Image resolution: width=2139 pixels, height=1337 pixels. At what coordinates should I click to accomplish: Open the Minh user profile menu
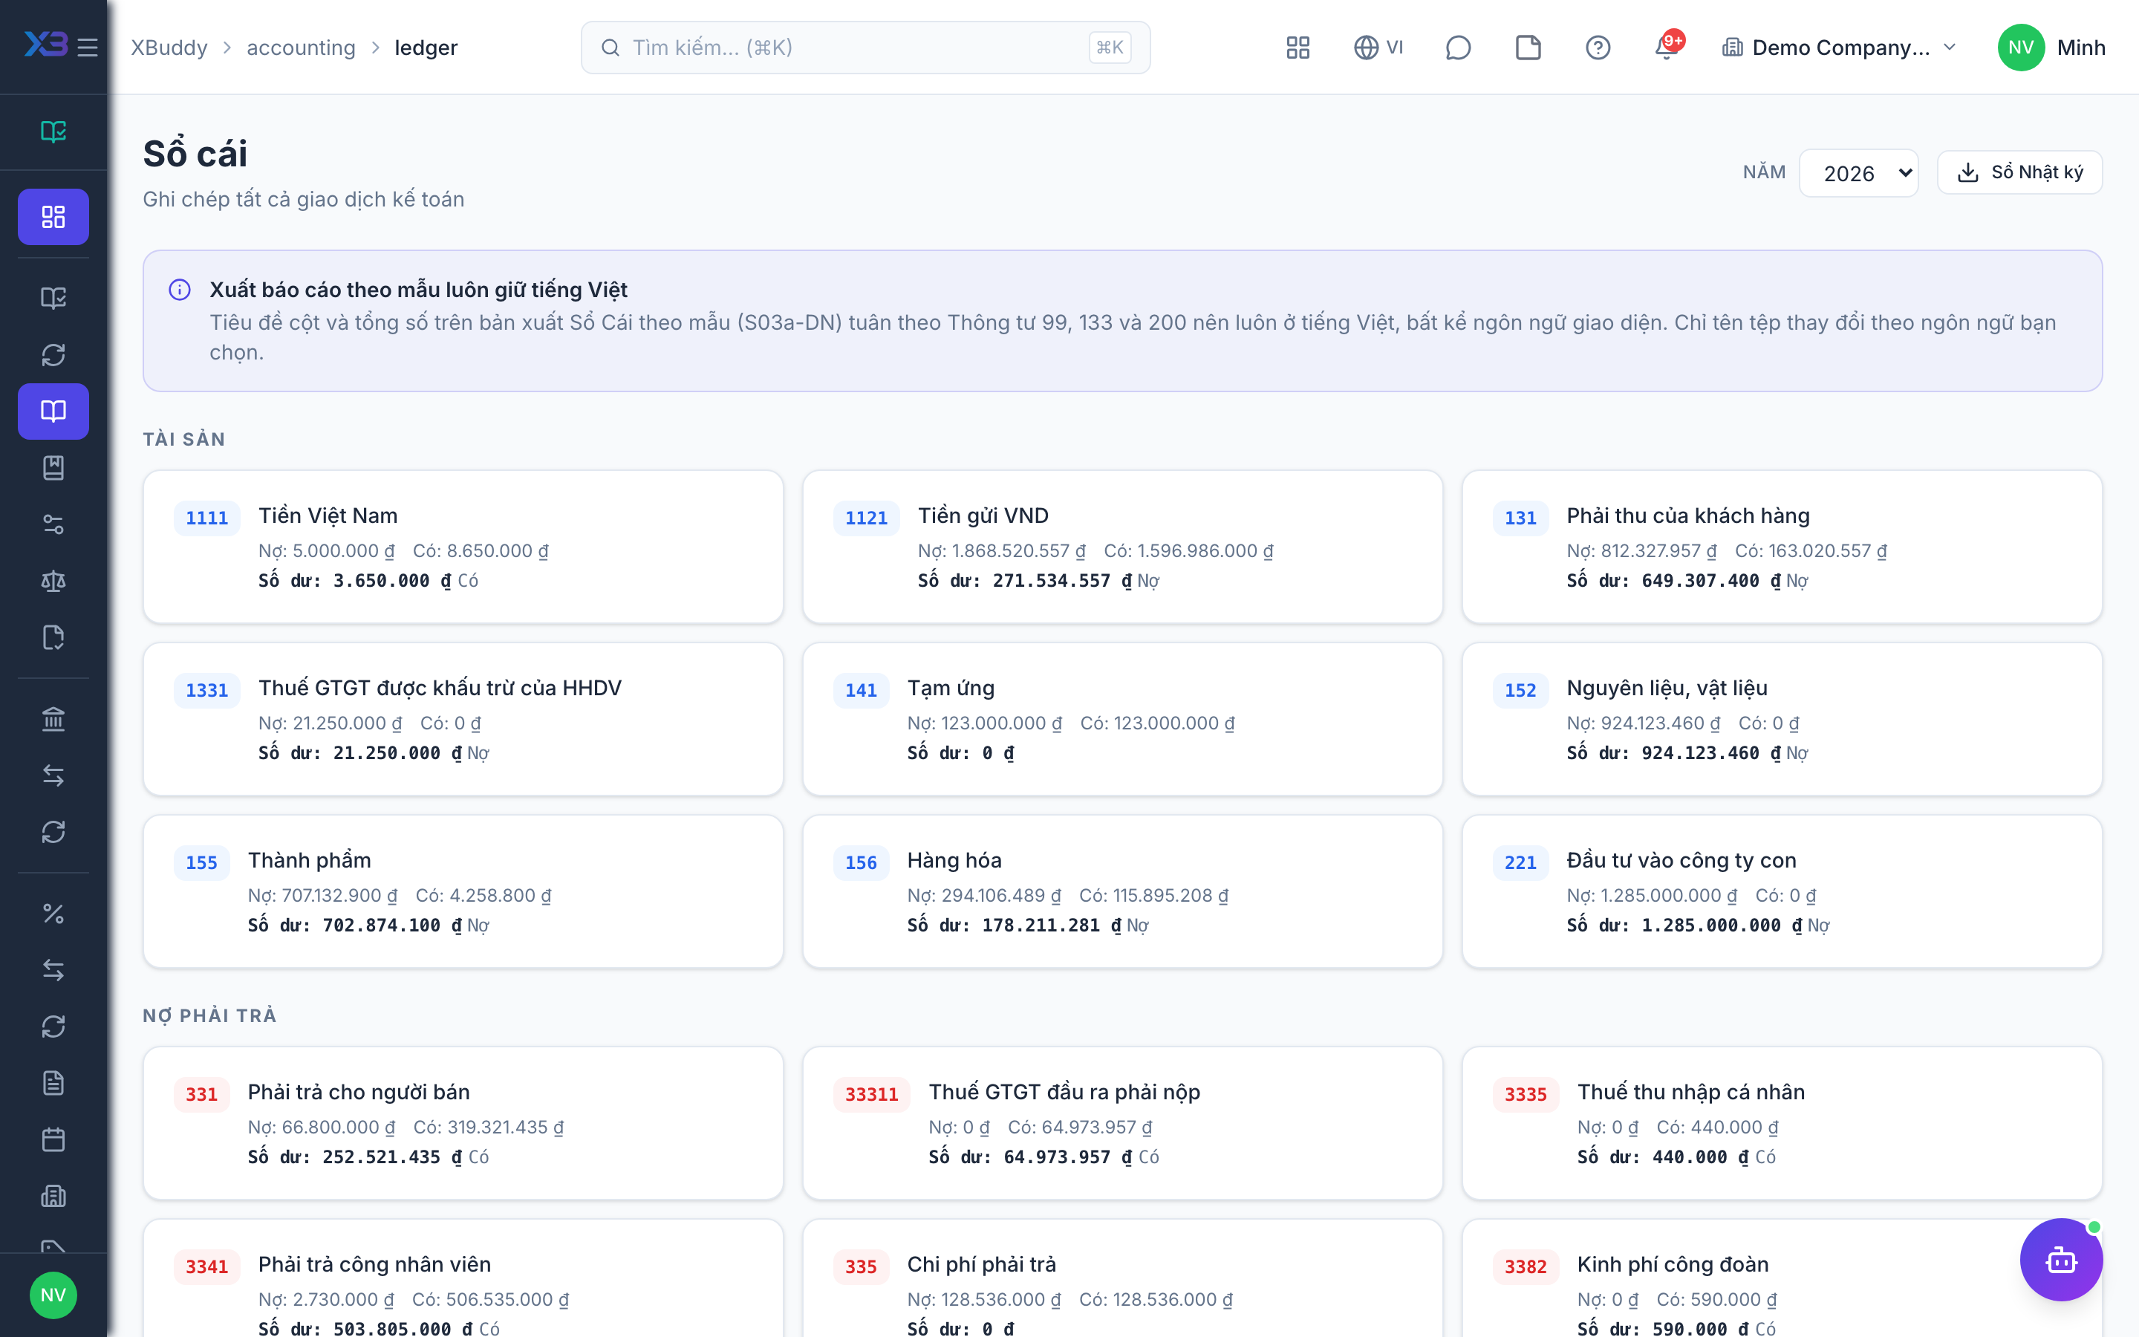pos(2051,47)
